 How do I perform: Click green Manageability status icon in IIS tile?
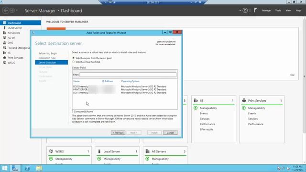tap(196, 108)
